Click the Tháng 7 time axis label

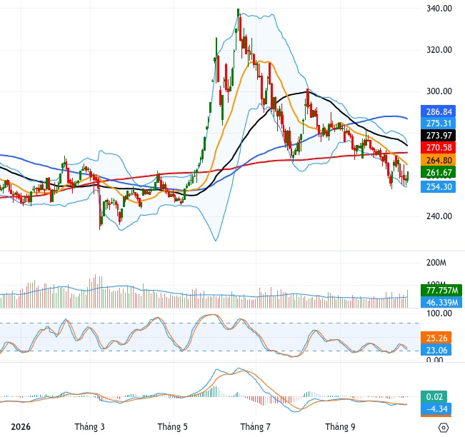coord(255,427)
